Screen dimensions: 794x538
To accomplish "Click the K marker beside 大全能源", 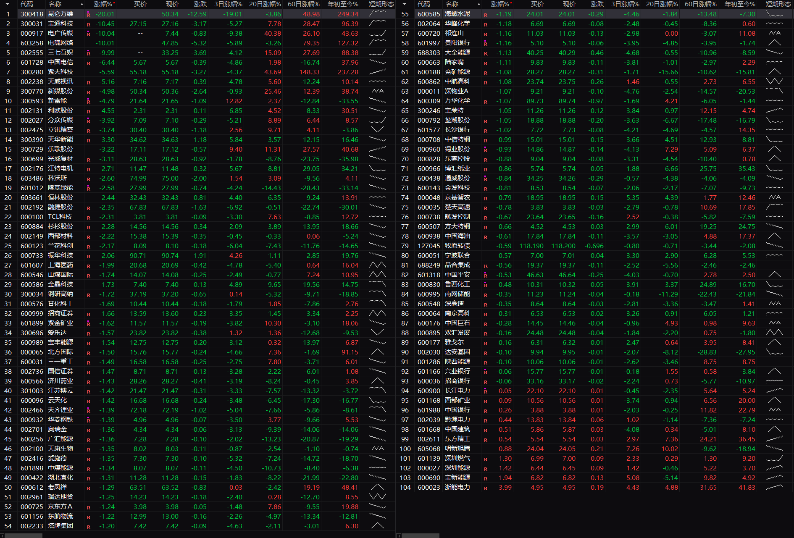I will [486, 53].
